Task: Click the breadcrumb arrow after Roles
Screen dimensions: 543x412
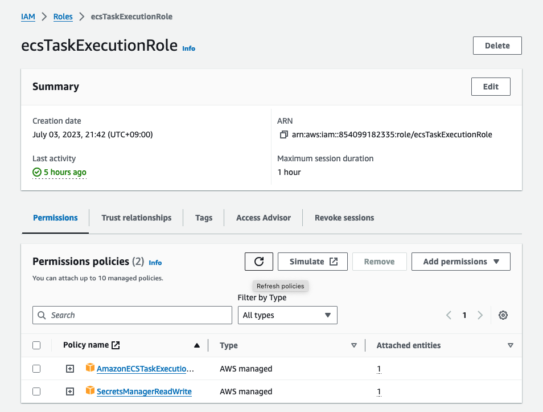Action: (82, 17)
